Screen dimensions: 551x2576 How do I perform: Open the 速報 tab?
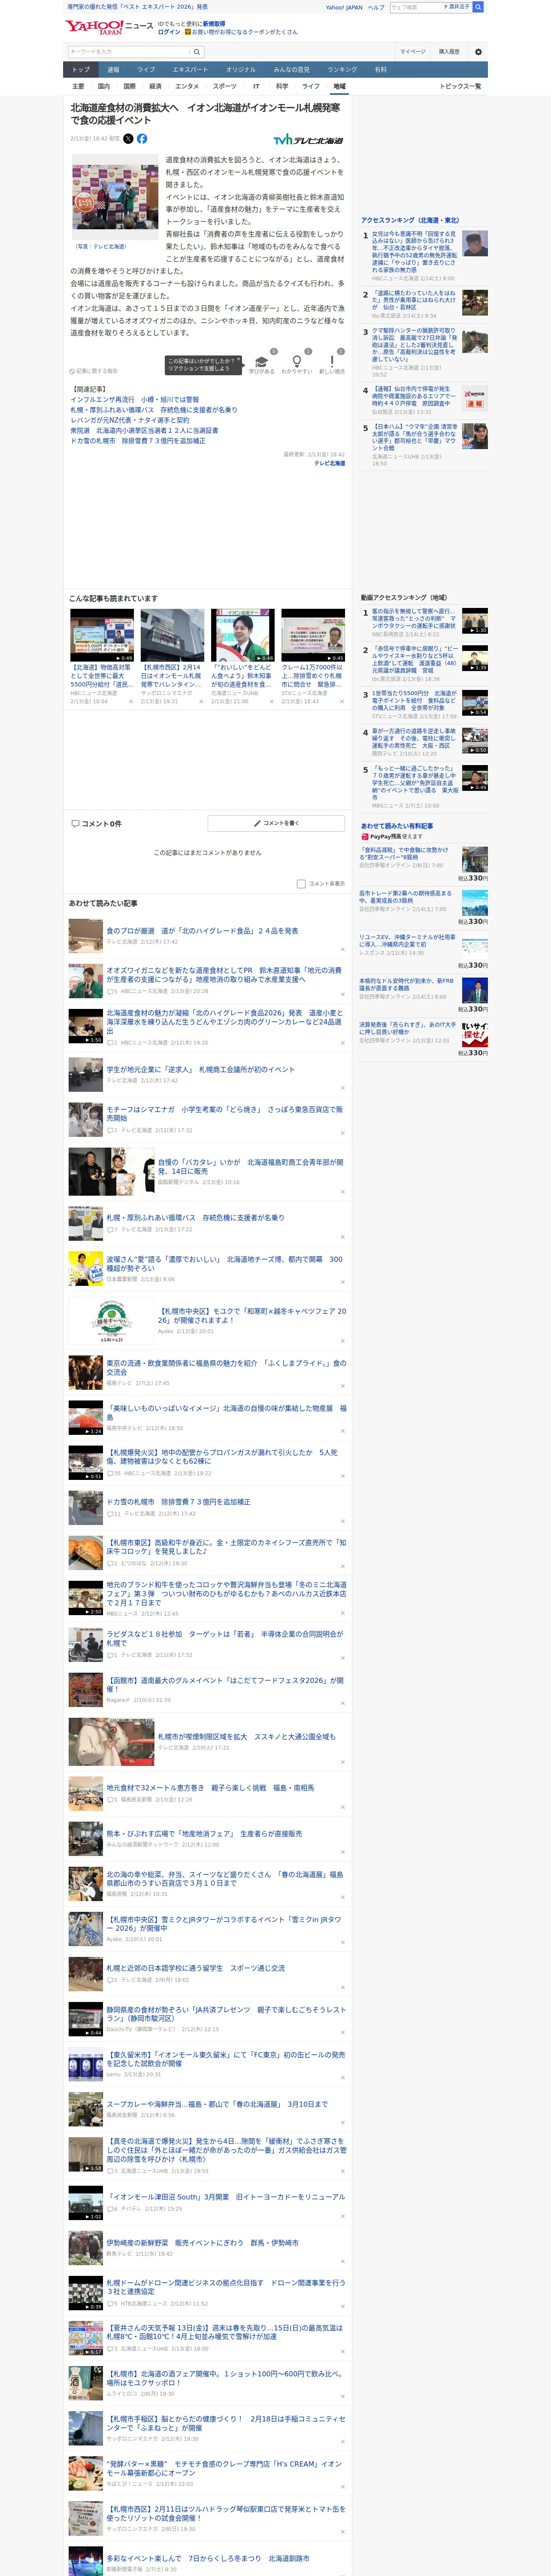coord(113,70)
